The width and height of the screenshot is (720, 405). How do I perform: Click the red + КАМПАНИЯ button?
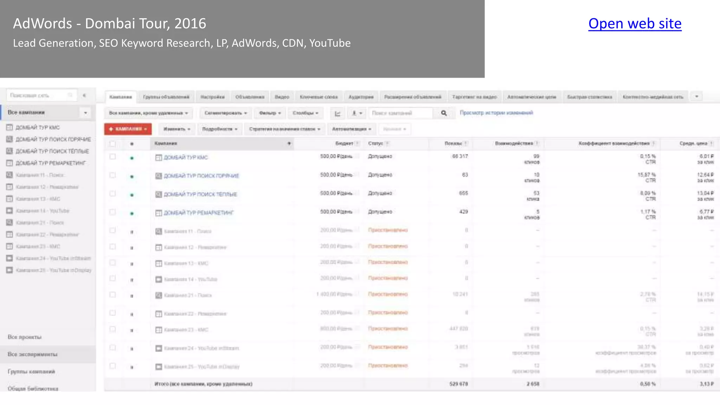tap(128, 129)
